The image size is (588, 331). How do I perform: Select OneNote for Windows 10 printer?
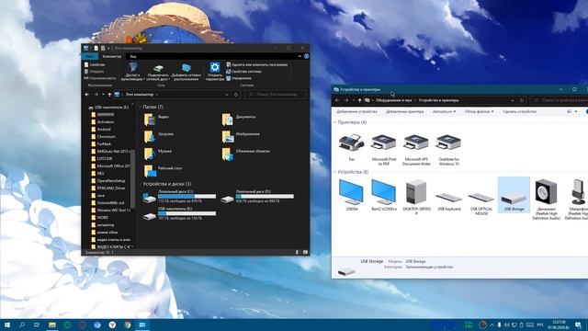click(449, 150)
